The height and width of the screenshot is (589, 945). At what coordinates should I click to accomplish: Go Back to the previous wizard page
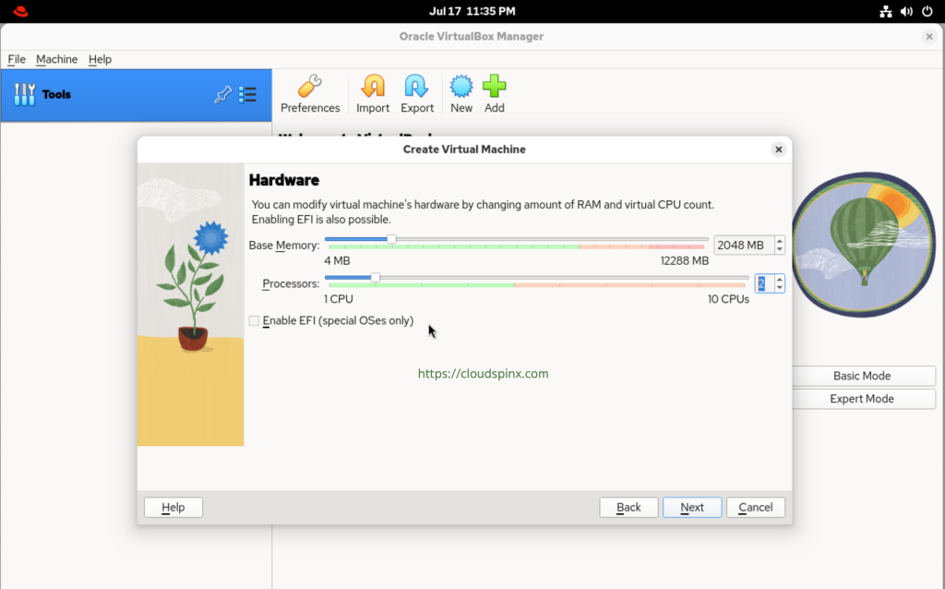pyautogui.click(x=628, y=507)
